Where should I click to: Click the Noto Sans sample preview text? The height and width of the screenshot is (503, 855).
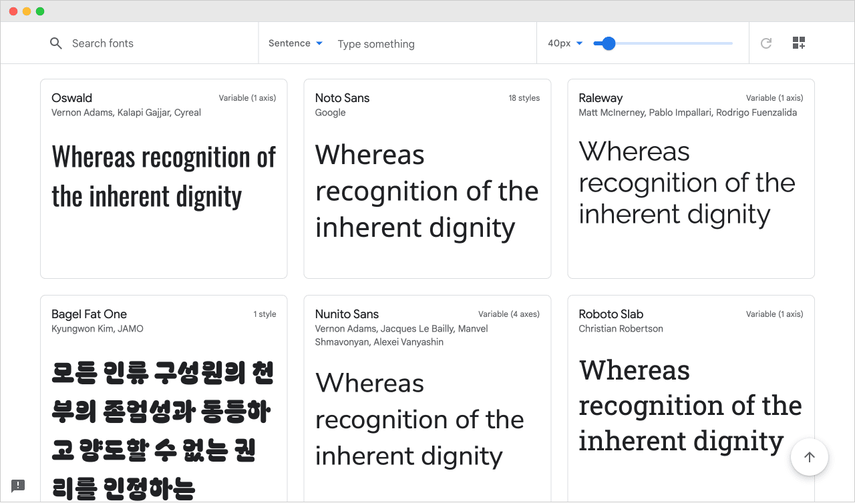click(427, 191)
